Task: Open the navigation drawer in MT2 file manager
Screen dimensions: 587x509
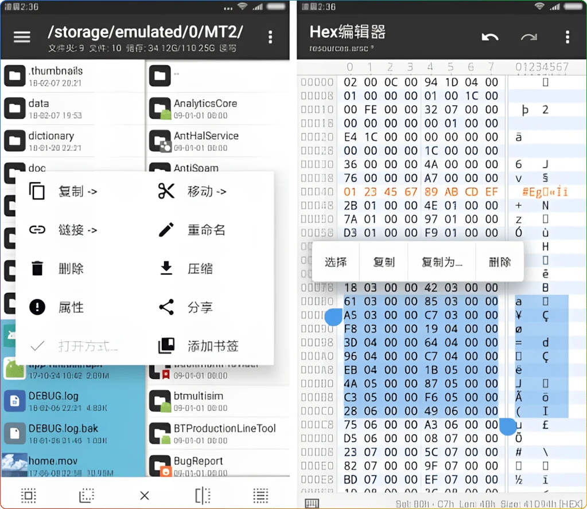Action: point(22,37)
